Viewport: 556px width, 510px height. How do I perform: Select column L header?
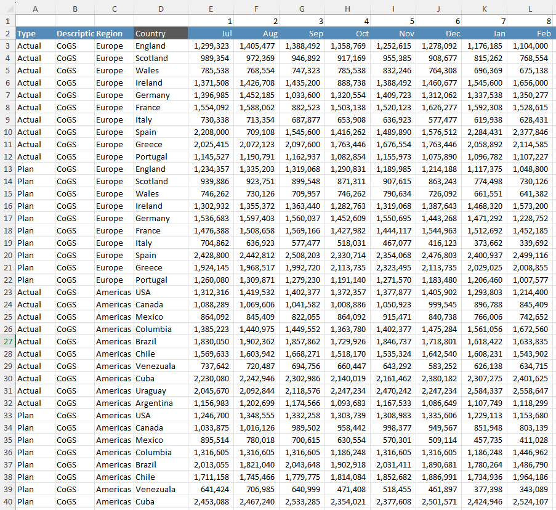(x=530, y=9)
